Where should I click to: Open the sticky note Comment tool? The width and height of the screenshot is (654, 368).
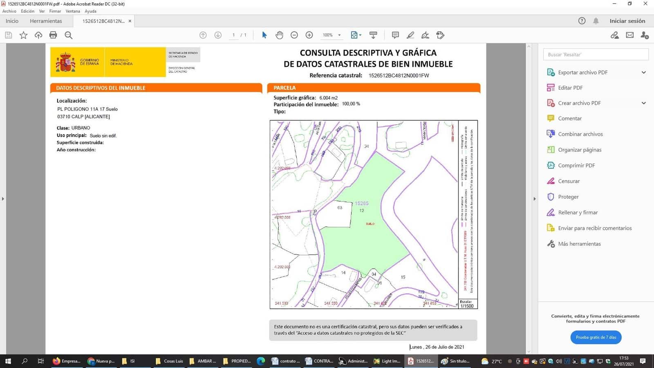395,35
